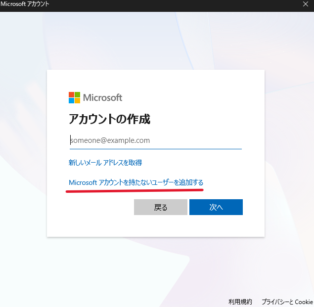Open the プライバシーと Cookie link

click(x=287, y=302)
